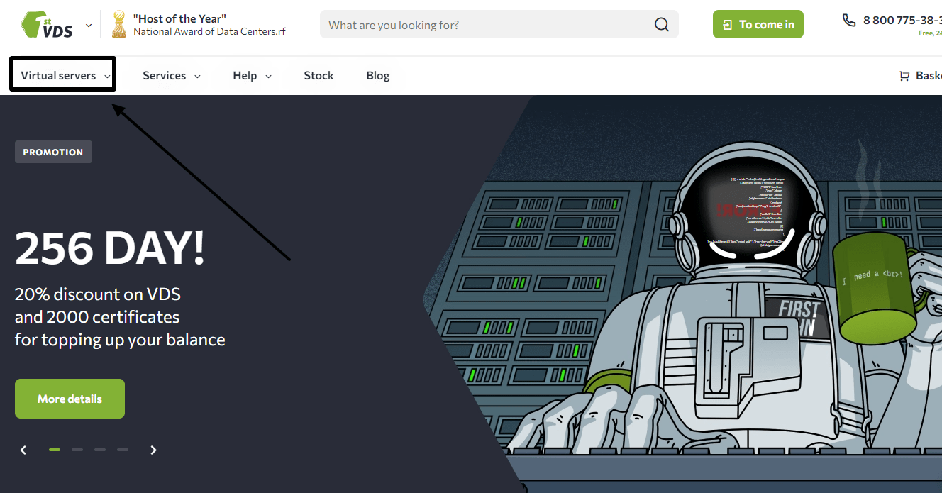Select the second carousel slide indicator

[x=77, y=450]
